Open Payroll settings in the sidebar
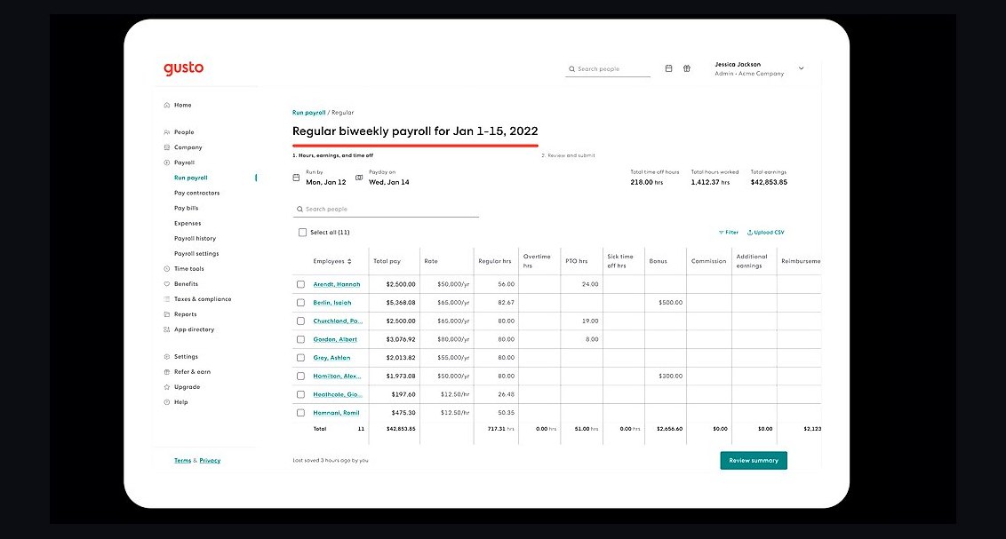The height and width of the screenshot is (539, 1006). pos(196,254)
